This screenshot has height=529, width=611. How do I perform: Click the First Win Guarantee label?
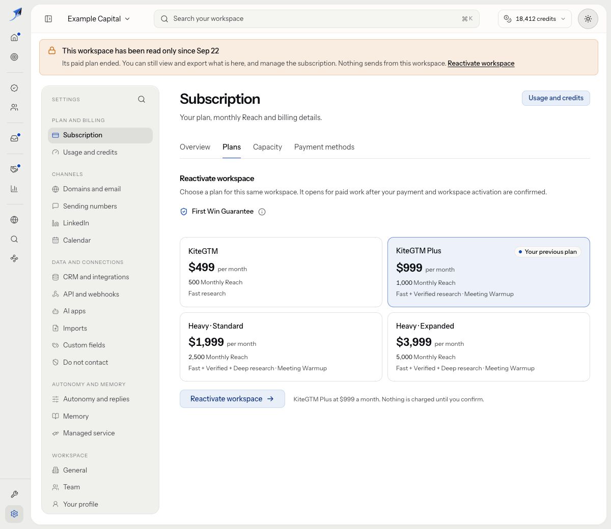[223, 212]
